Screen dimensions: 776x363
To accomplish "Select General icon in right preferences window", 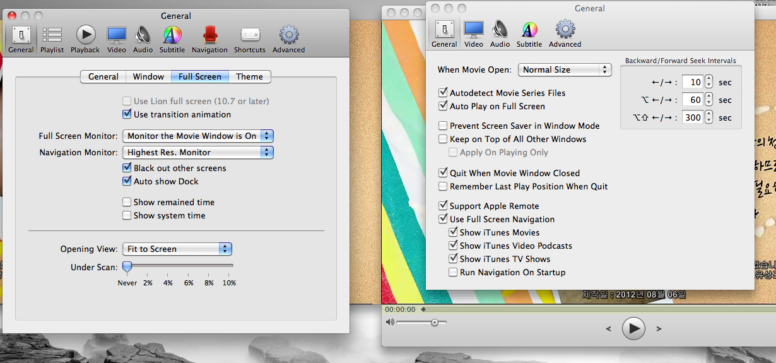I will [x=444, y=33].
